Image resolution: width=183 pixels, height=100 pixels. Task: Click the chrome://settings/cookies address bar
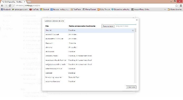[93, 6]
